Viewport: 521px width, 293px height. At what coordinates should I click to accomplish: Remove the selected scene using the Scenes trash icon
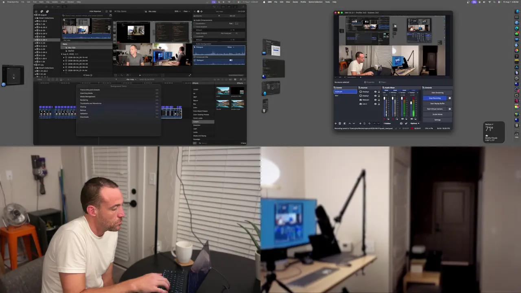340,123
